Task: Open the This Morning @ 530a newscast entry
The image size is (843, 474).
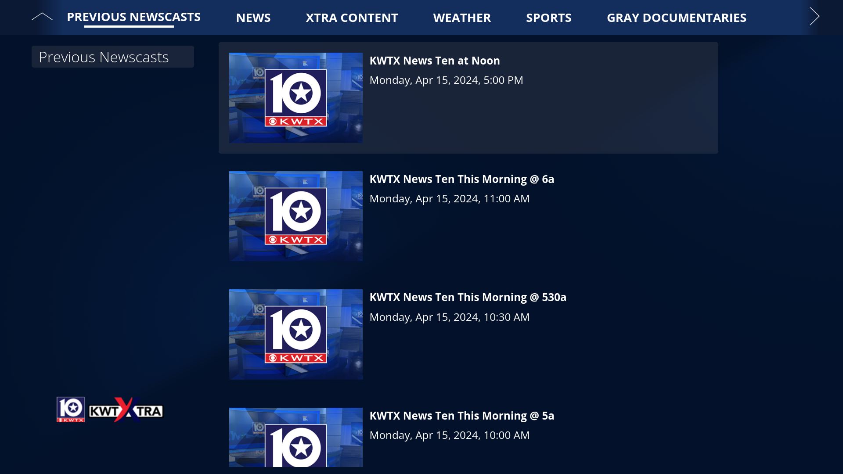Action: coord(468,297)
